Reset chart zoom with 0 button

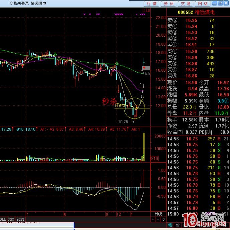pos(163,219)
